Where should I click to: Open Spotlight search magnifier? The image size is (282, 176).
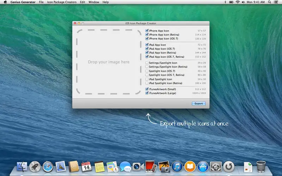coord(269,2)
